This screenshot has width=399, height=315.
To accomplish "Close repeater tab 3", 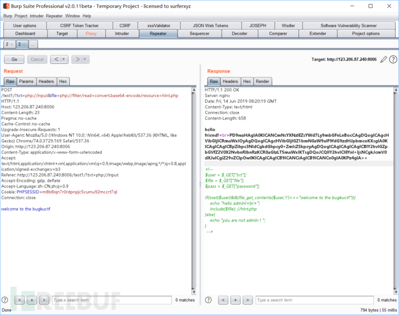I will tap(24, 44).
